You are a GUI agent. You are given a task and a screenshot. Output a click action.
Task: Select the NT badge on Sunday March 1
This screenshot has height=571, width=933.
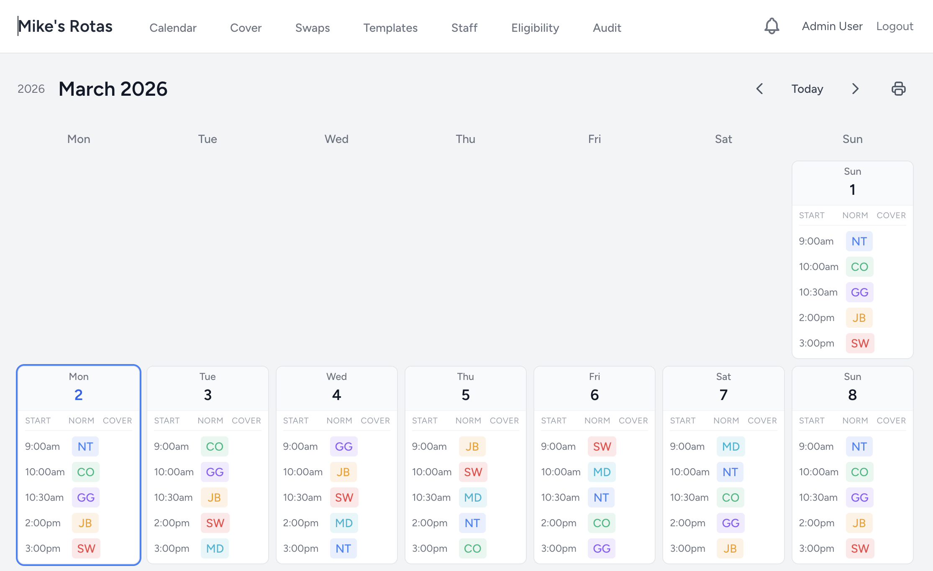[859, 241]
